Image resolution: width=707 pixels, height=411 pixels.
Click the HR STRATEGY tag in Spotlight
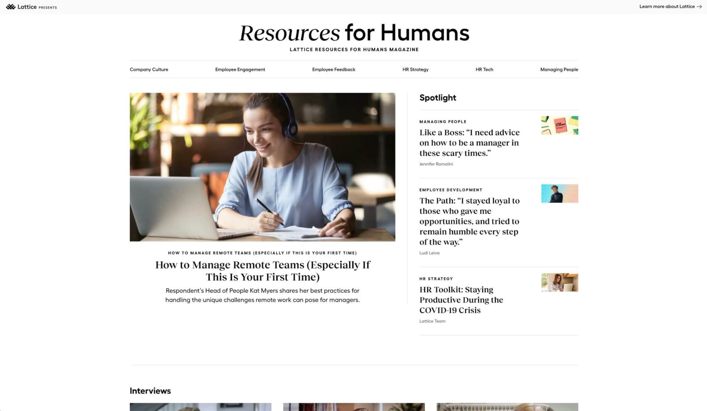[436, 279]
